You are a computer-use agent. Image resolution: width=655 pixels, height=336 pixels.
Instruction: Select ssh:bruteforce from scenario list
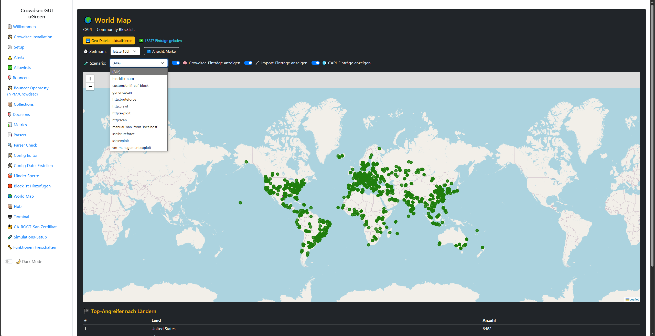(x=123, y=134)
